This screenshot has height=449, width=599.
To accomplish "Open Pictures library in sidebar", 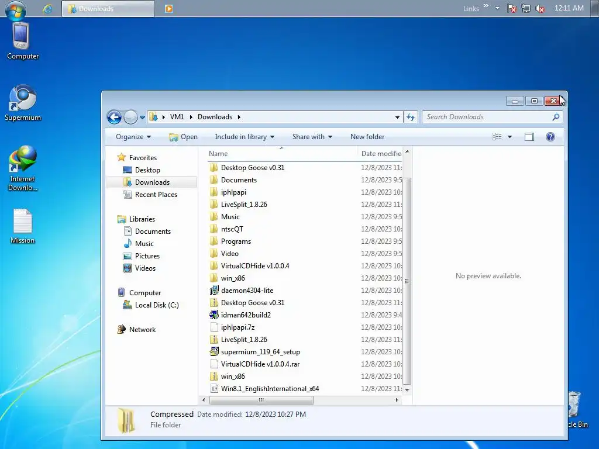I will coord(147,256).
